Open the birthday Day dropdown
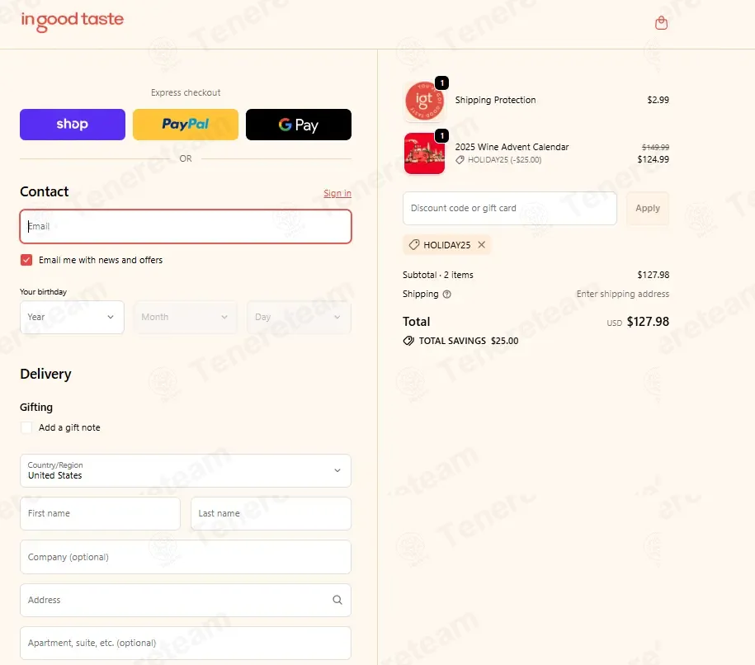 (x=299, y=317)
